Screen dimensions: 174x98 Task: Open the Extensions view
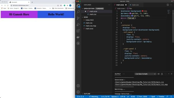click(78, 31)
